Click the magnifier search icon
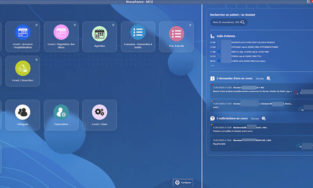 243,22
